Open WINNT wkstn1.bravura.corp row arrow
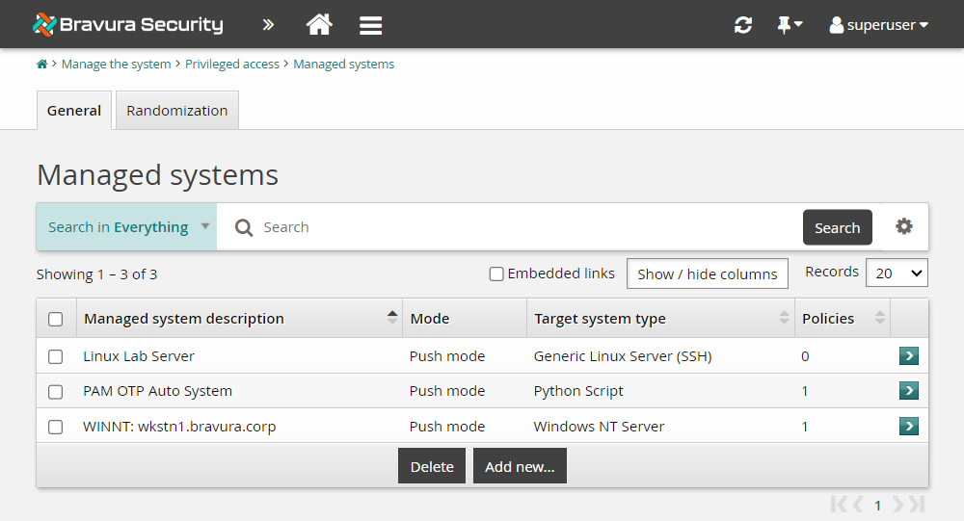Screen dimensions: 964x521 tap(908, 426)
